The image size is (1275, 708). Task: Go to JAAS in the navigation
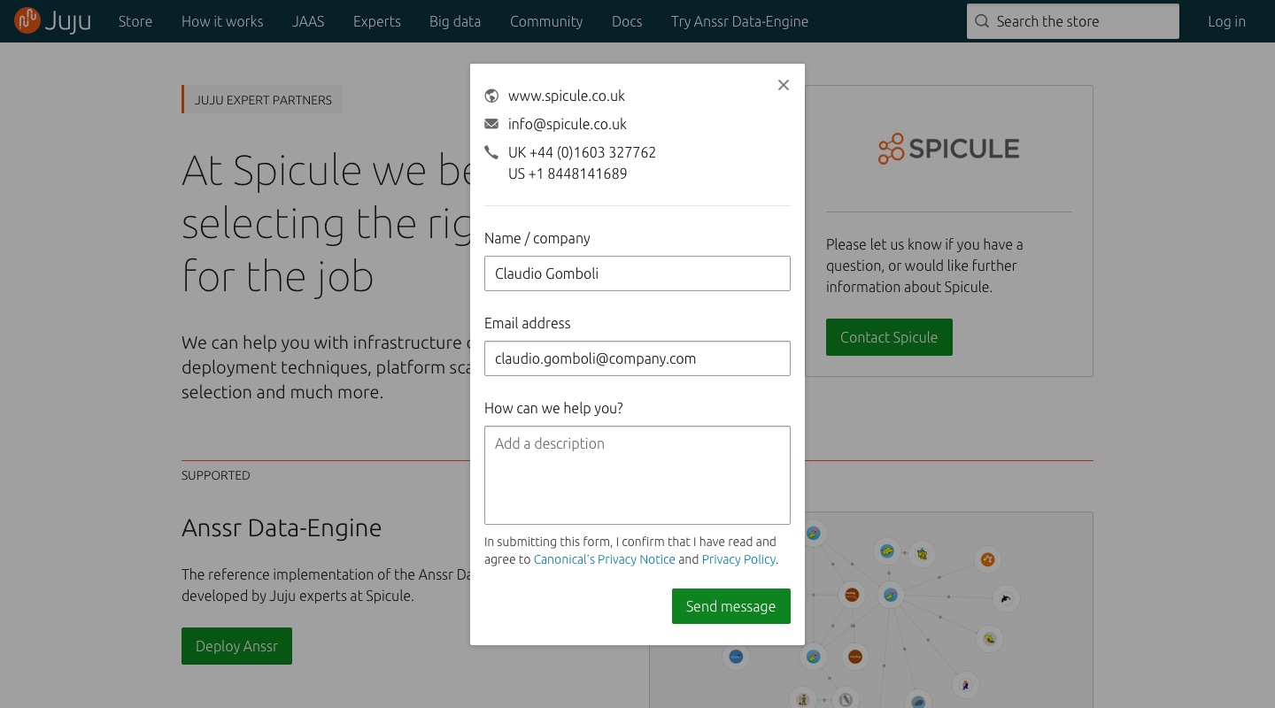308,21
